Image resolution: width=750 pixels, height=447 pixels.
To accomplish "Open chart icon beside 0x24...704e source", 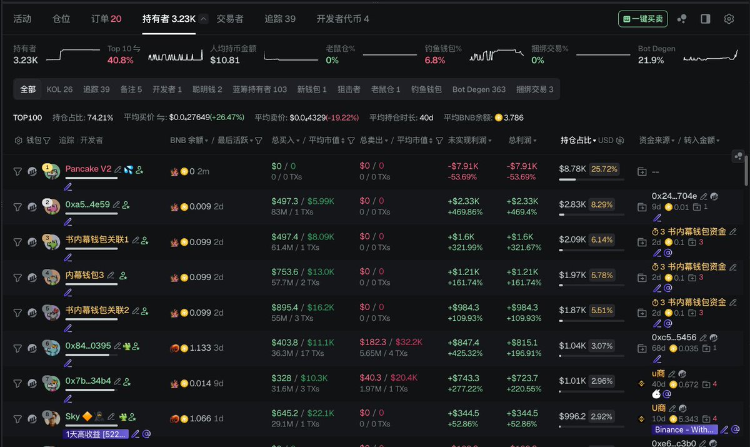I will [x=714, y=196].
